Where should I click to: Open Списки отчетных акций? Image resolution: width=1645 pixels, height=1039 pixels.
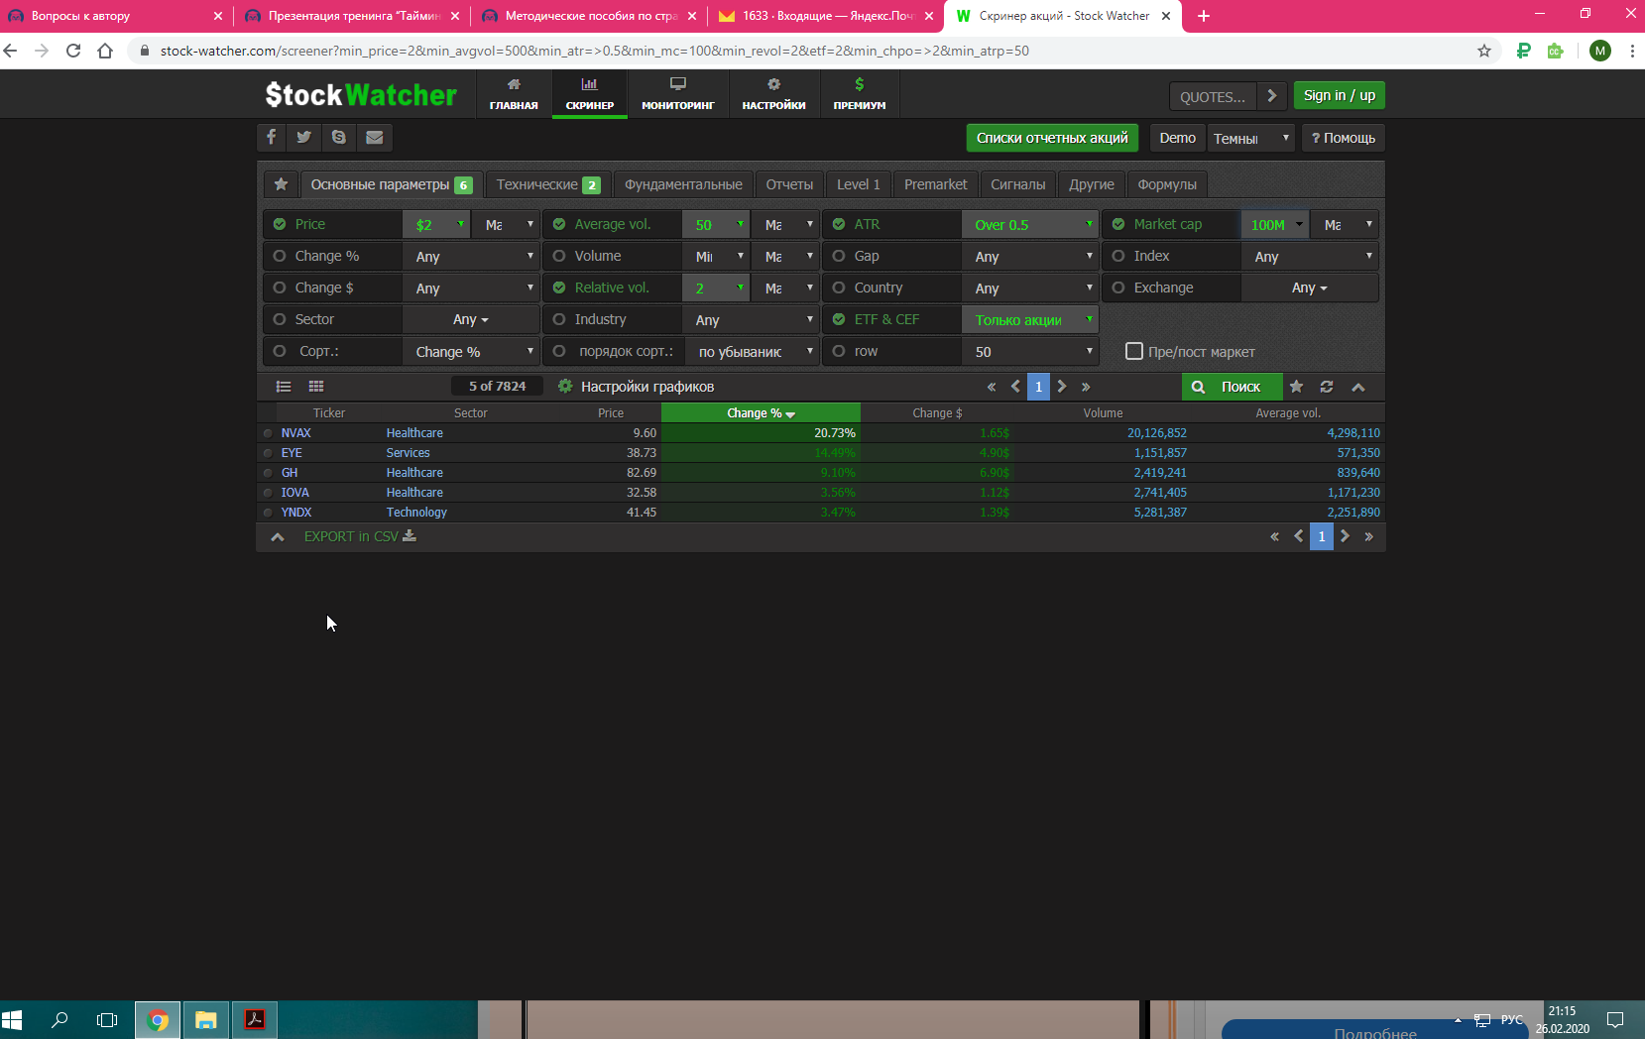click(x=1052, y=138)
